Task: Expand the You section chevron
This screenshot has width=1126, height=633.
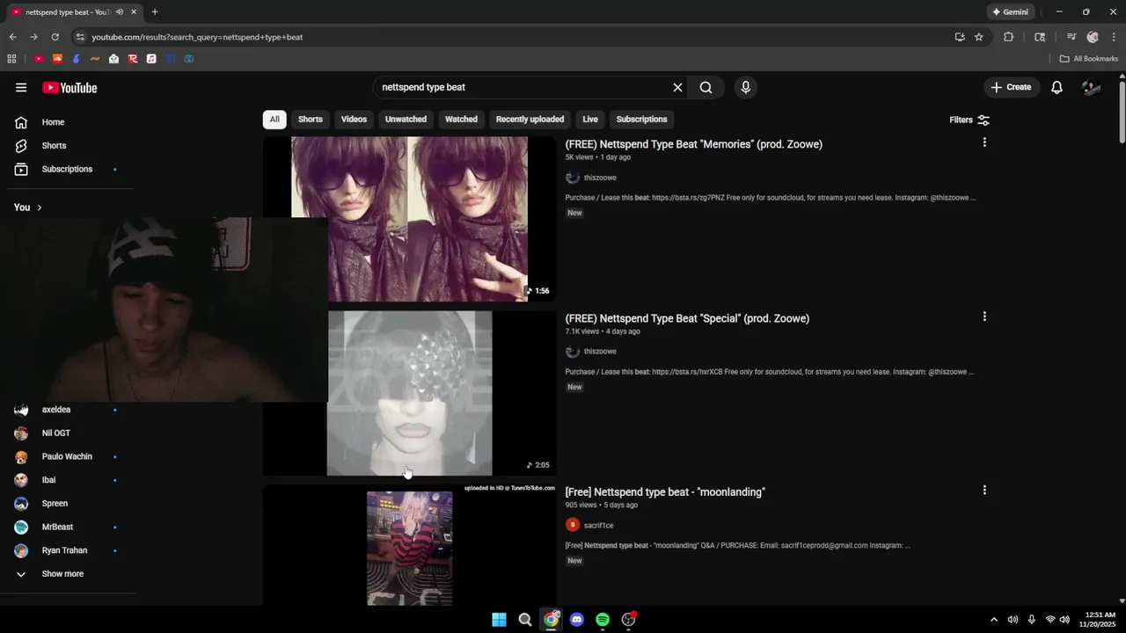Action: (39, 207)
